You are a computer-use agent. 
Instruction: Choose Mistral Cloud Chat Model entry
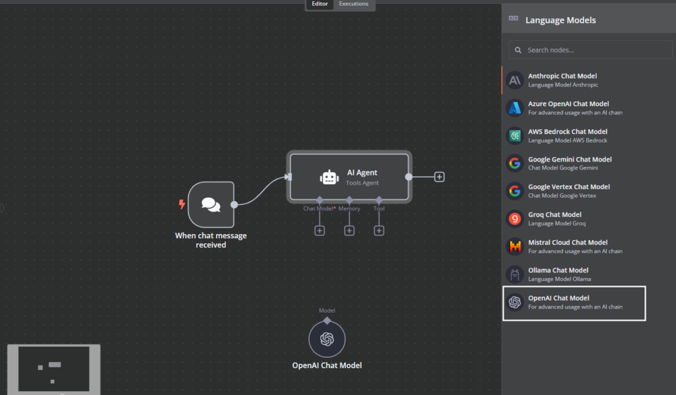588,247
